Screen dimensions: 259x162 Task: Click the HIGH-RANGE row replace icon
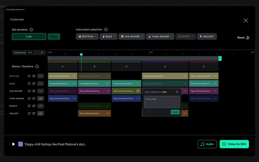pyautogui.click(x=34, y=98)
